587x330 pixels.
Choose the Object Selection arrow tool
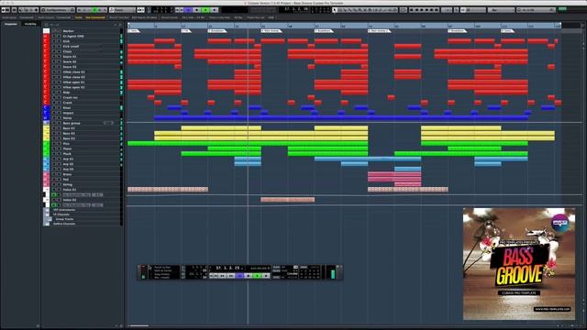[335, 10]
